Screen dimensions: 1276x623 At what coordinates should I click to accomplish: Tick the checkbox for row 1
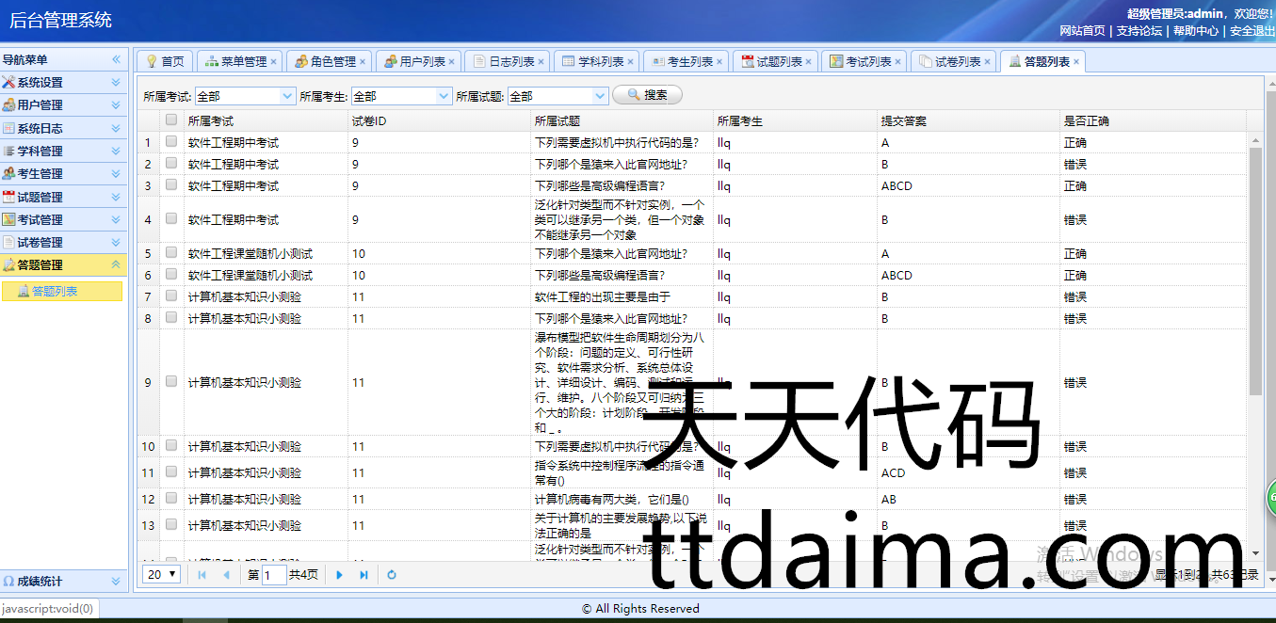[x=171, y=142]
